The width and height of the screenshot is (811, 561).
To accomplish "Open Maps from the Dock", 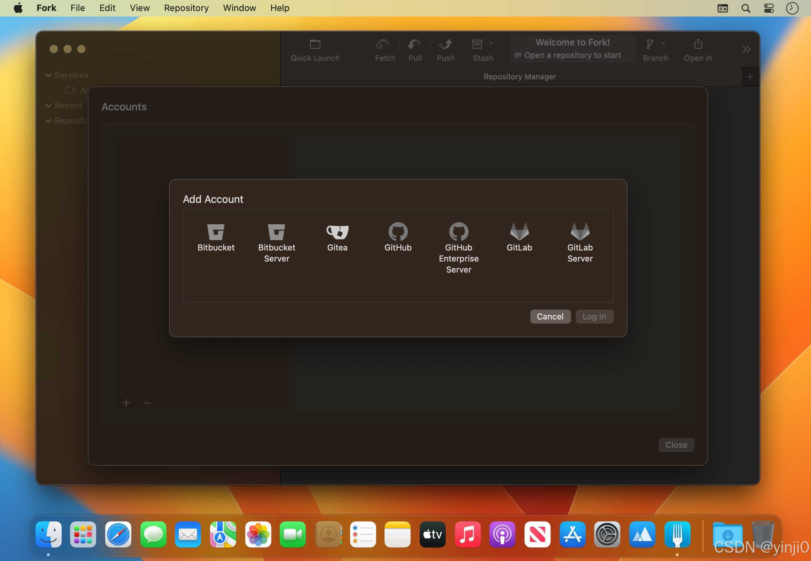I will coord(223,534).
